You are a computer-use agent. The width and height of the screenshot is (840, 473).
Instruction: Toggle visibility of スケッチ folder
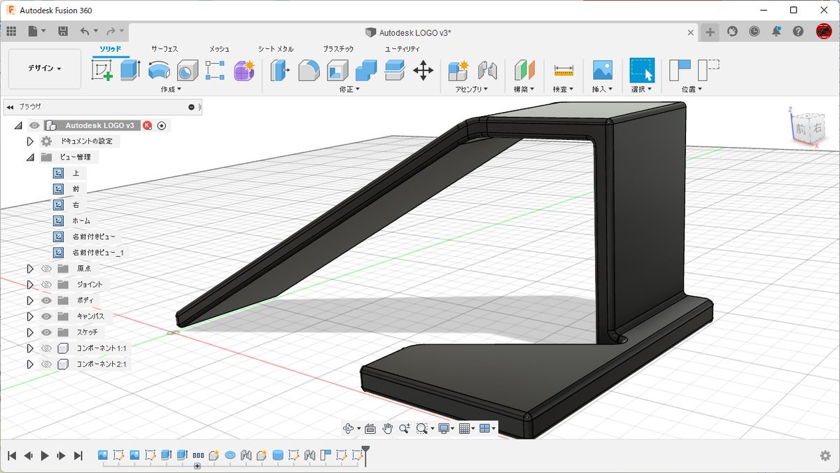47,332
